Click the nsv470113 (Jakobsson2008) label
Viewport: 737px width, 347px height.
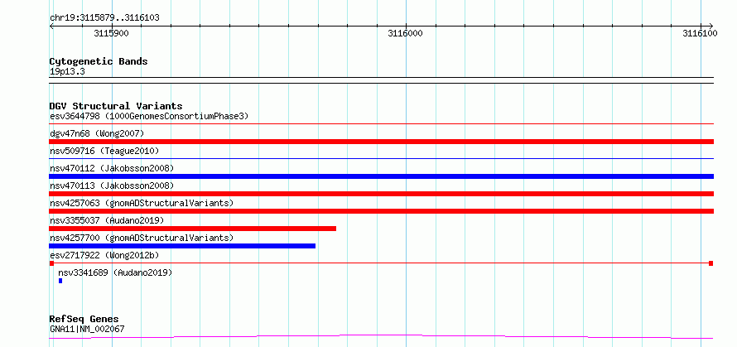[x=112, y=186]
